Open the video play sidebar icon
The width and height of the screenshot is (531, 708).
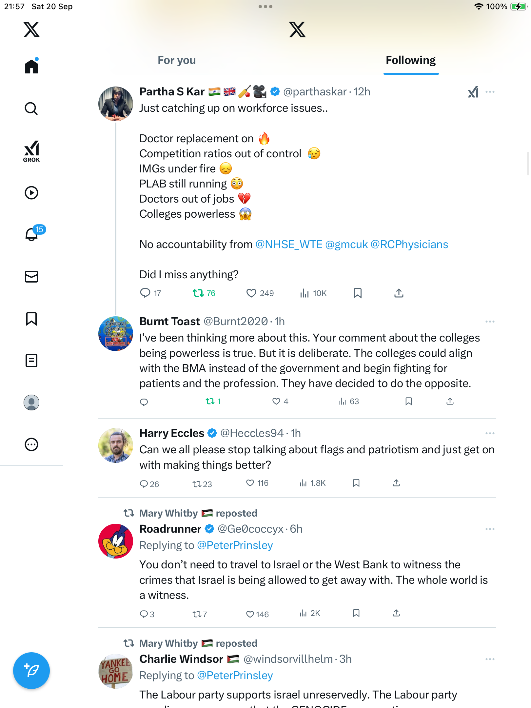coord(31,193)
